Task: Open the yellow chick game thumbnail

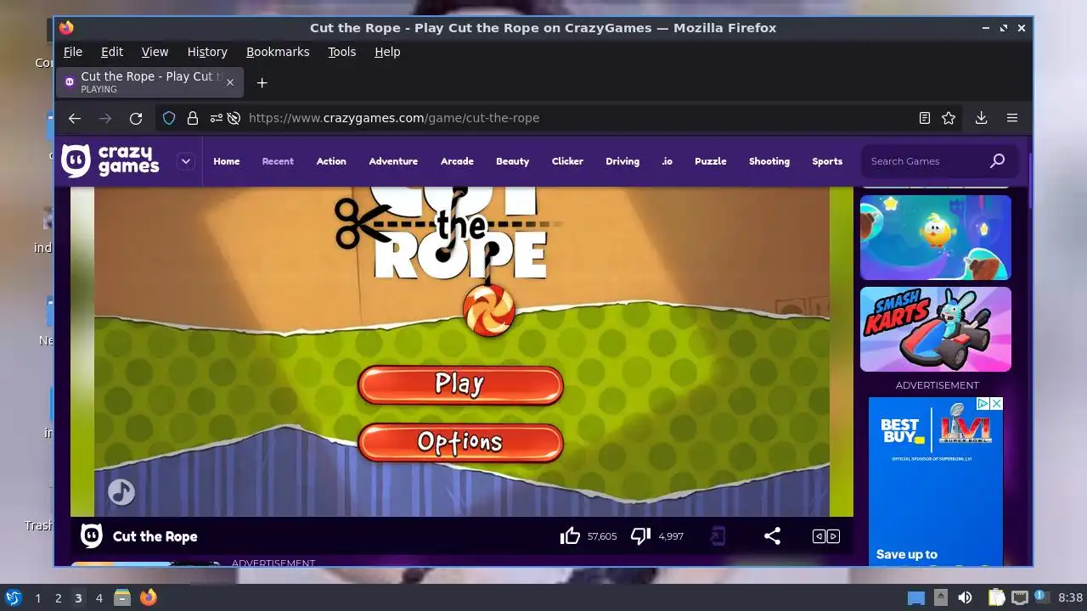Action: coord(936,238)
